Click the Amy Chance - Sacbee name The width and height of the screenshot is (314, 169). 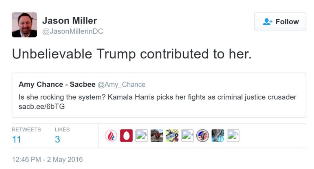point(57,85)
